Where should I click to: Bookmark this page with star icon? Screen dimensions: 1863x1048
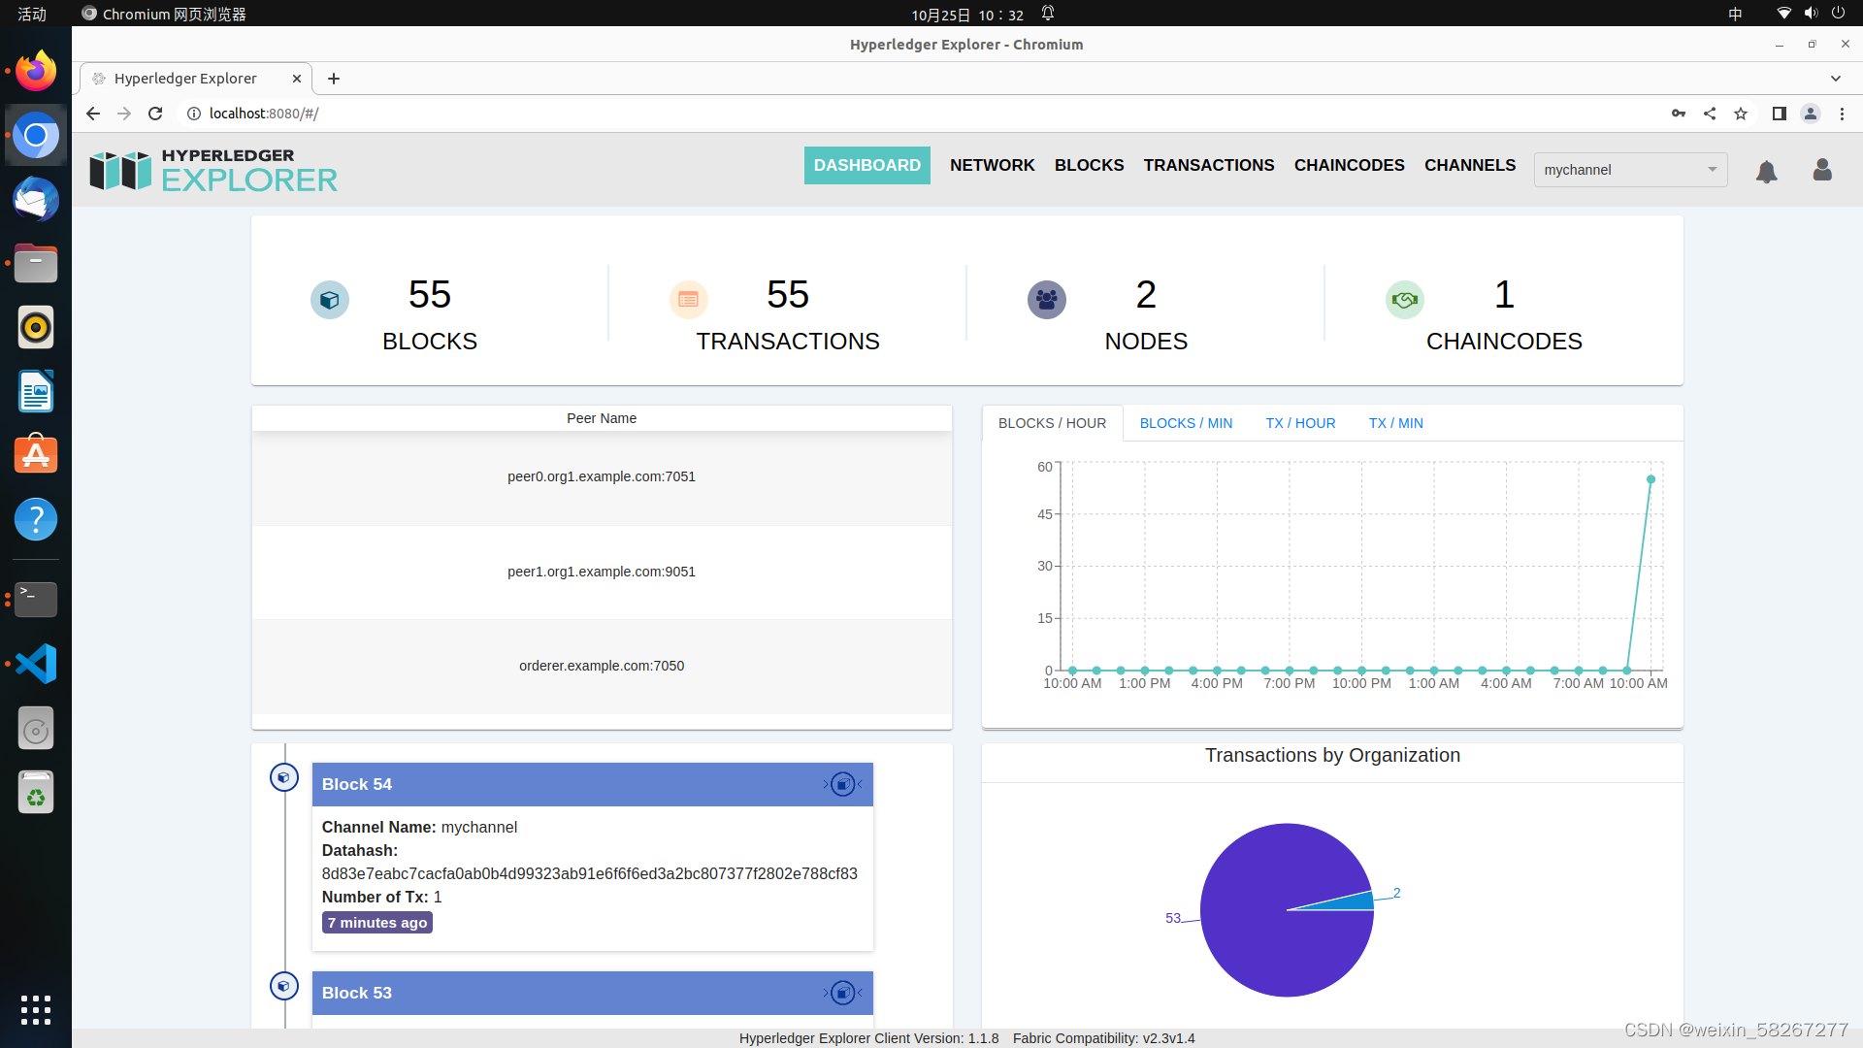(1741, 114)
